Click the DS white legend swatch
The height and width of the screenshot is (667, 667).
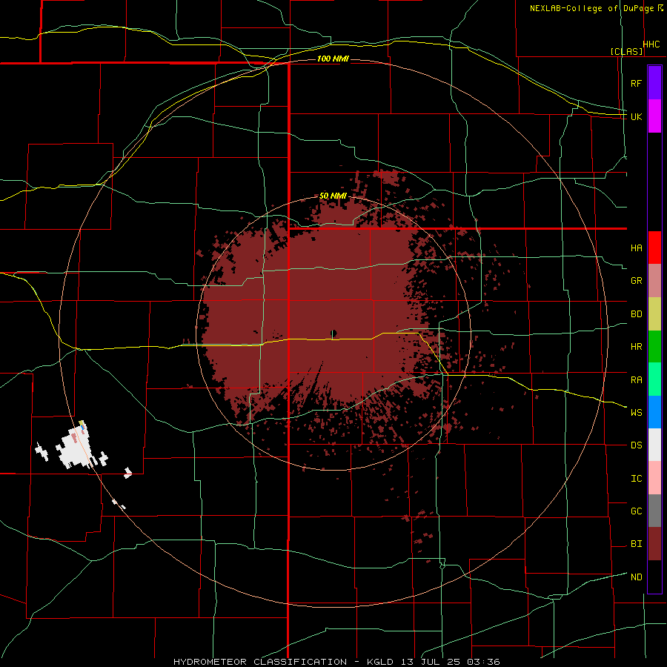pos(654,445)
